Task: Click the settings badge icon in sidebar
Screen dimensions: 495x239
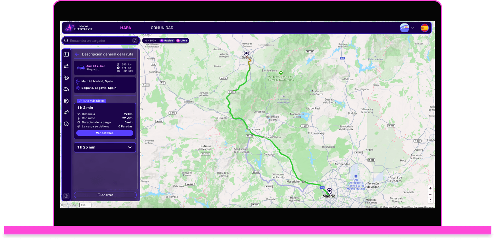Action: (66, 101)
